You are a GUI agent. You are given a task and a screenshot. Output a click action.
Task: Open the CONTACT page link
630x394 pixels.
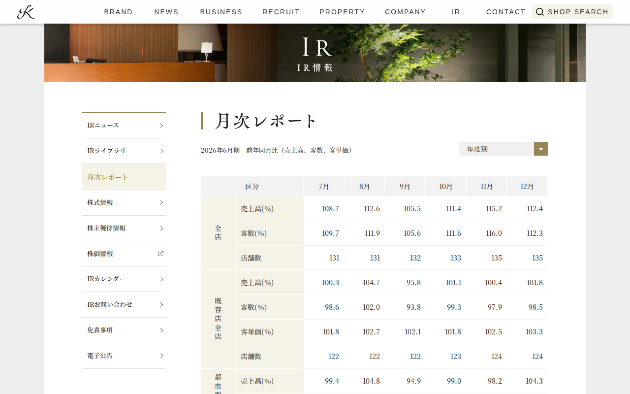pos(506,12)
